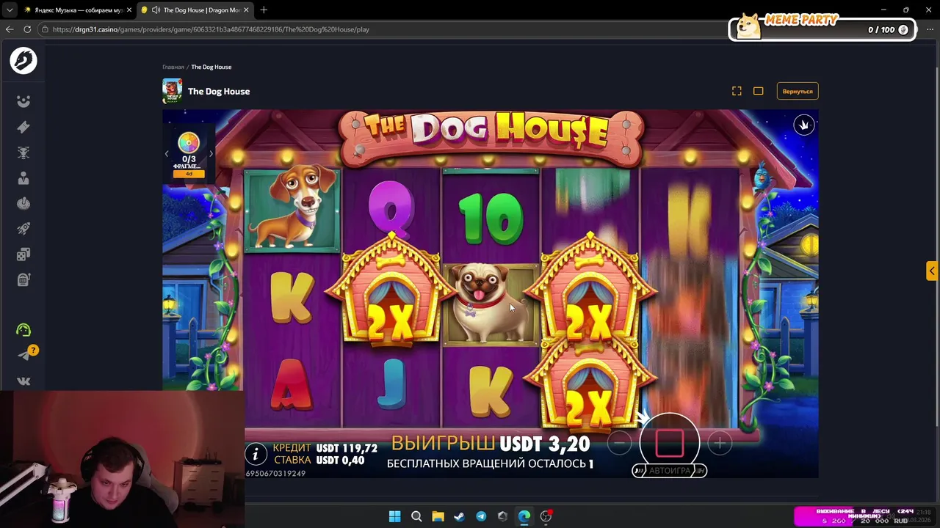Open the live dealer person icon
Image resolution: width=940 pixels, height=528 pixels.
[x=23, y=178]
